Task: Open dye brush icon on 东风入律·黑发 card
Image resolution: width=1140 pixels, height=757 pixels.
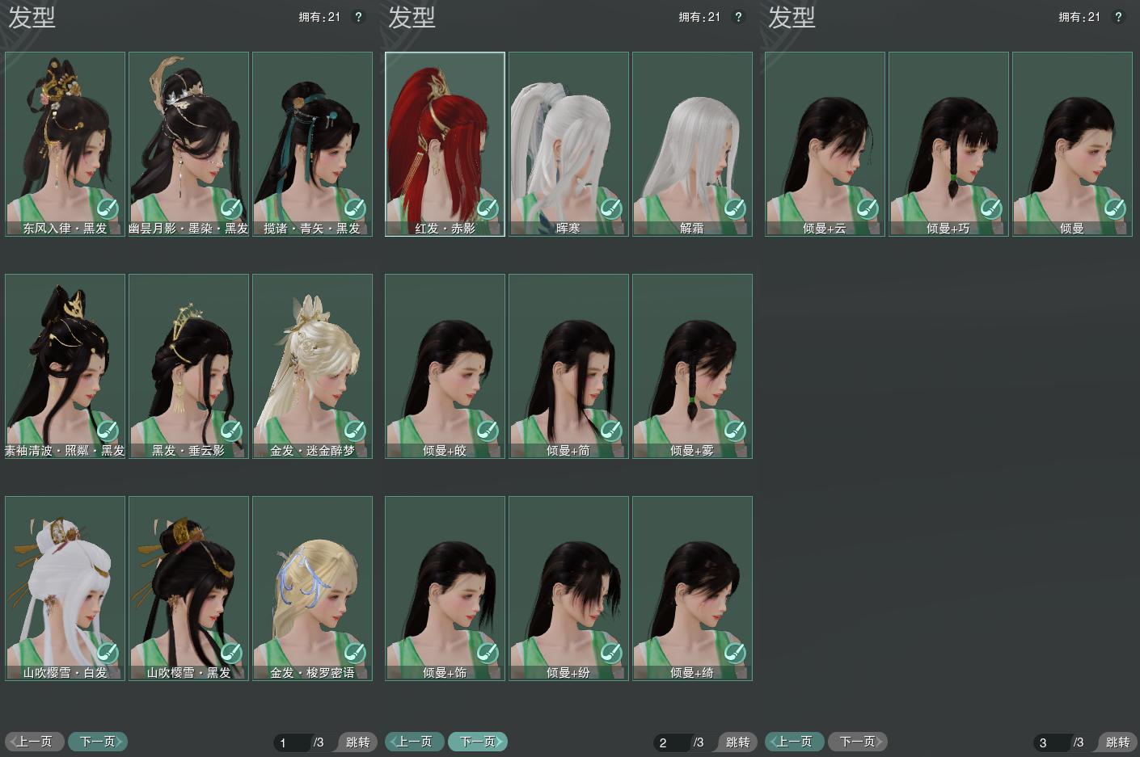Action: click(x=108, y=208)
